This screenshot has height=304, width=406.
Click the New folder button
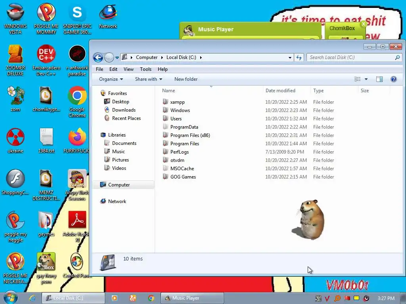coord(186,79)
